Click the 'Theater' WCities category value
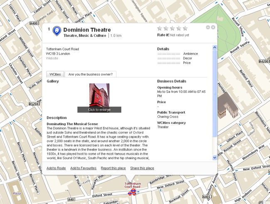Image resolution: width=270 pixels, height=204 pixels. tap(163, 127)
